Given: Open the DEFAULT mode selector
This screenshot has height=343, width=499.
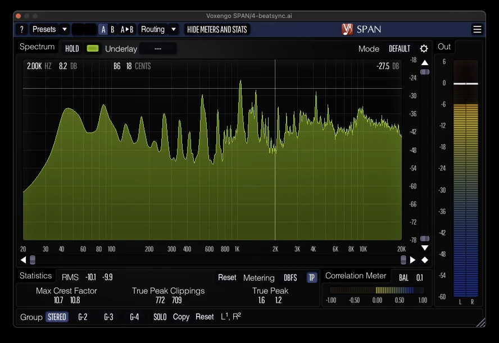Looking at the screenshot, I should tap(400, 49).
